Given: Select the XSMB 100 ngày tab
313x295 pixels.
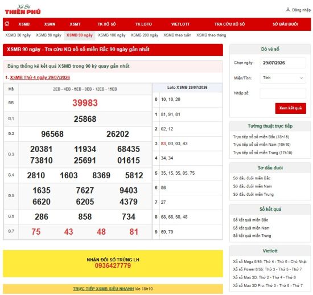Looking at the screenshot, I should click(112, 35).
